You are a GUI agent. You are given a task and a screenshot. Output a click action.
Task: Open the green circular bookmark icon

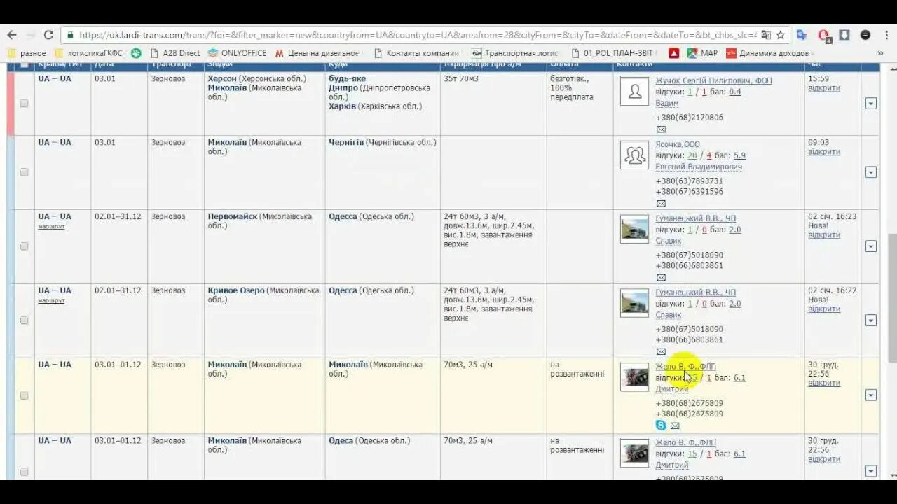pyautogui.click(x=136, y=53)
